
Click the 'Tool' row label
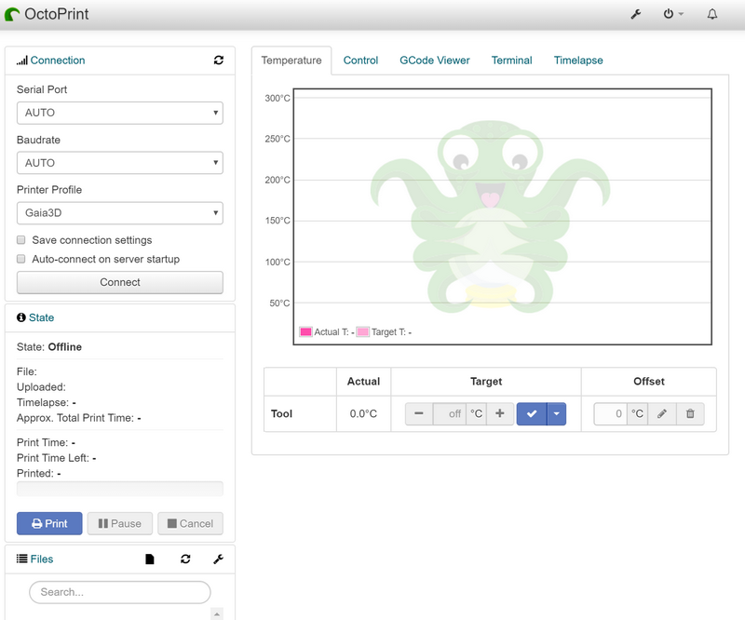pyautogui.click(x=281, y=414)
